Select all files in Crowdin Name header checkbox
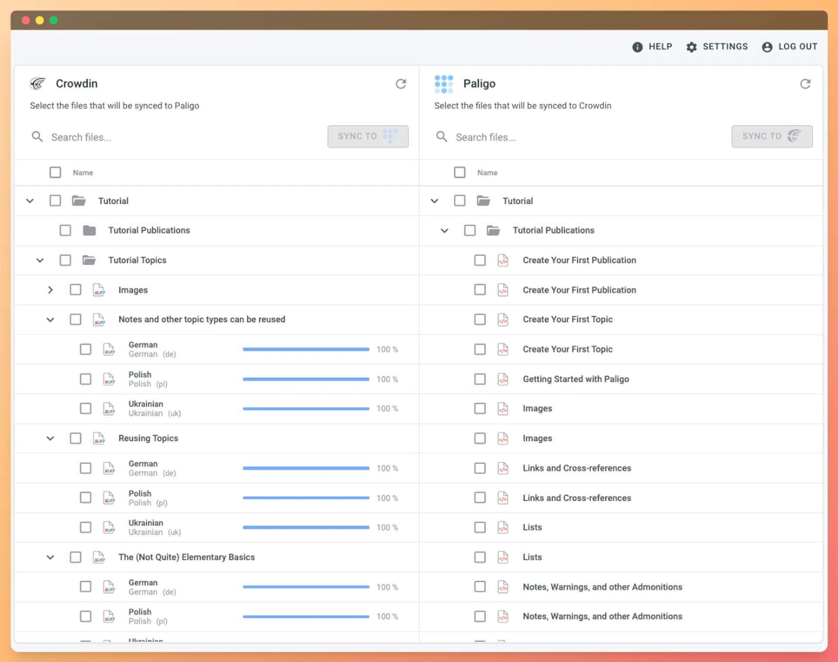This screenshot has width=838, height=662. 55,172
